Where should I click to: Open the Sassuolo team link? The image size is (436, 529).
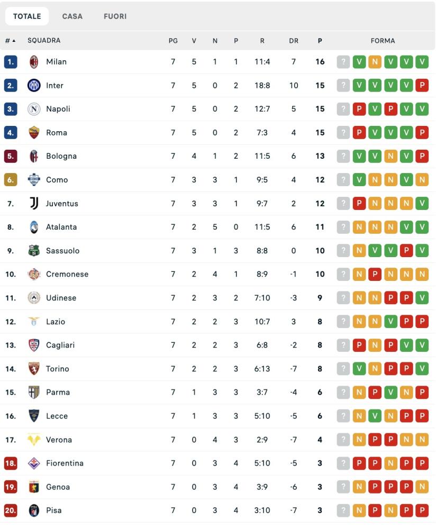tap(62, 251)
